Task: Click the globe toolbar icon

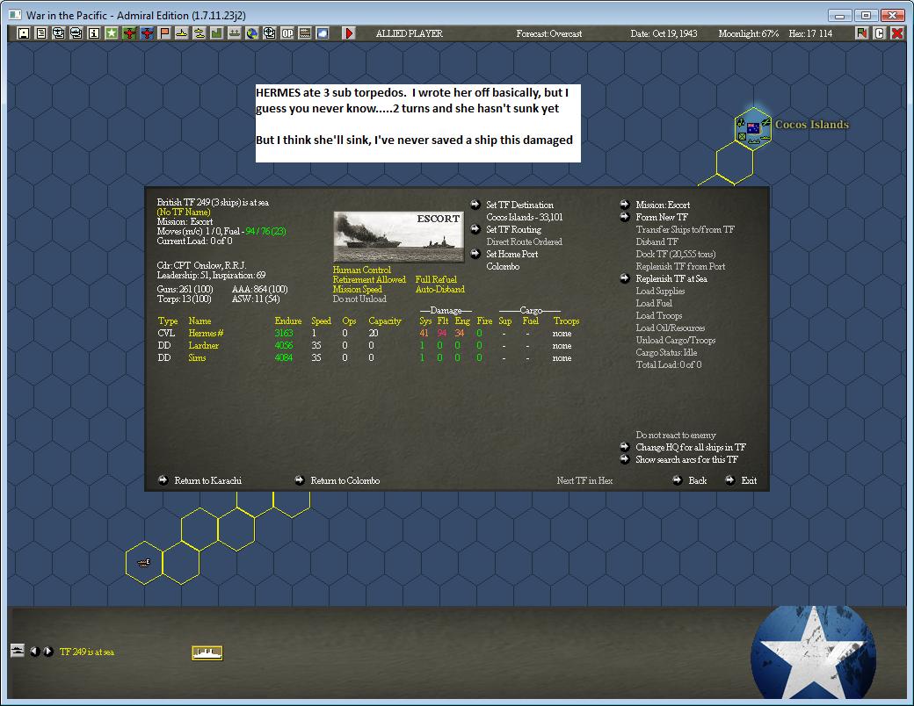Action: click(x=251, y=33)
